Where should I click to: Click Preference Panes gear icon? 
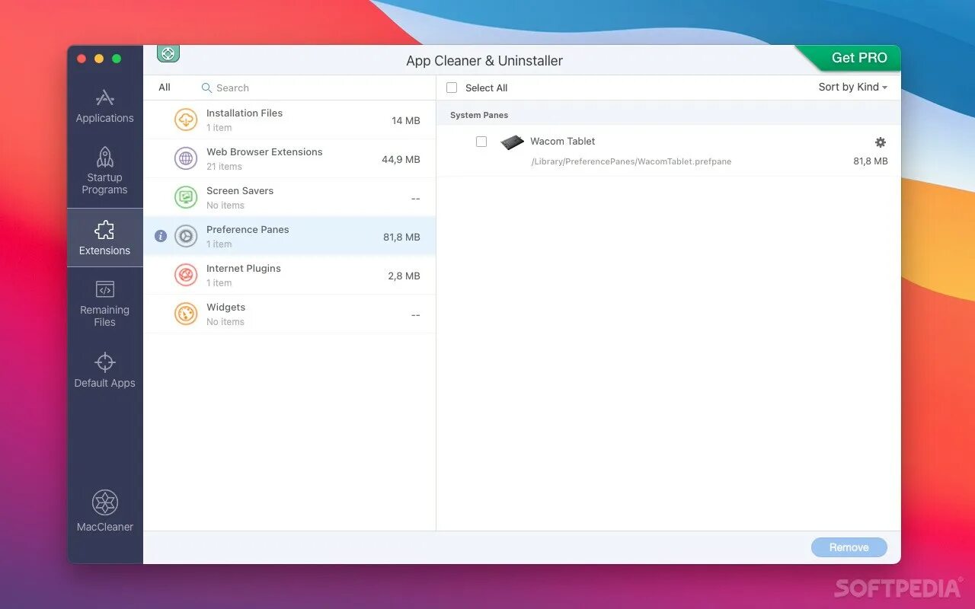tap(186, 236)
